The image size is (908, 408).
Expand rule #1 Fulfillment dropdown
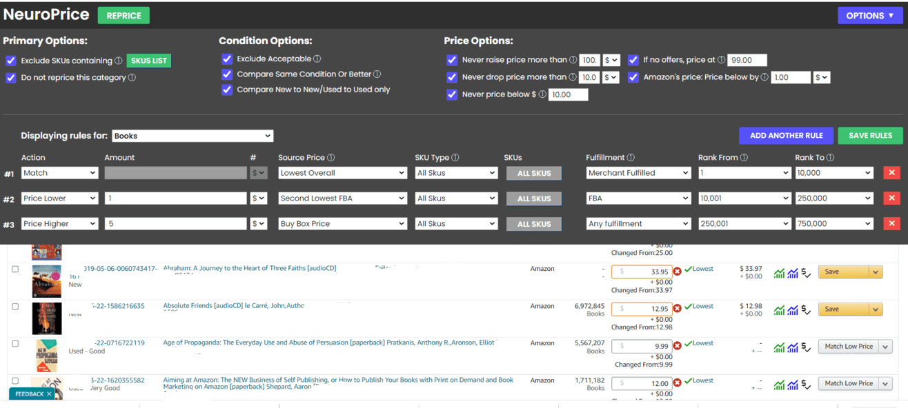click(x=638, y=173)
